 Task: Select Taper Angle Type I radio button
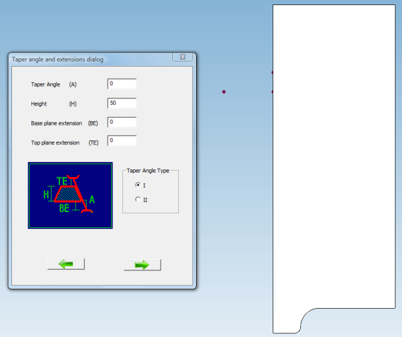(138, 185)
